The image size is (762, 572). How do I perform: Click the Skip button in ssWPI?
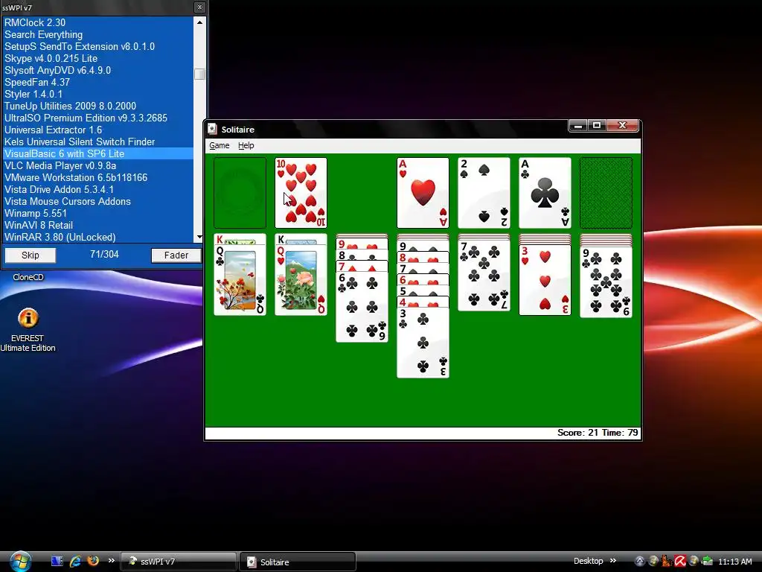pos(30,255)
